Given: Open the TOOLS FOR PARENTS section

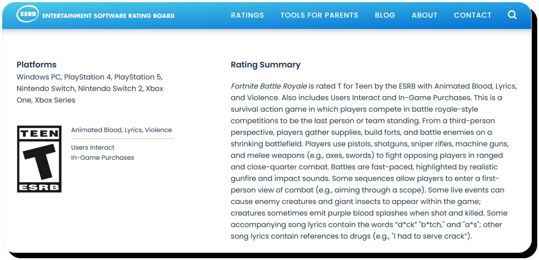Looking at the screenshot, I should [319, 15].
